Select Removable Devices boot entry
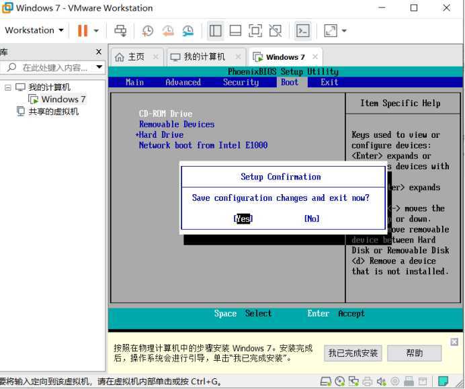 pyautogui.click(x=177, y=124)
